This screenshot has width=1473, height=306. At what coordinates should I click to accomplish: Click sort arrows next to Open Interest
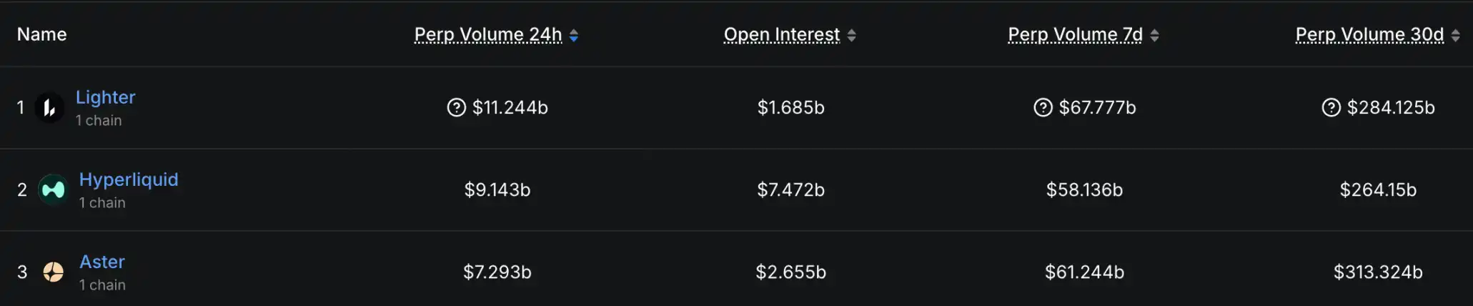[851, 35]
